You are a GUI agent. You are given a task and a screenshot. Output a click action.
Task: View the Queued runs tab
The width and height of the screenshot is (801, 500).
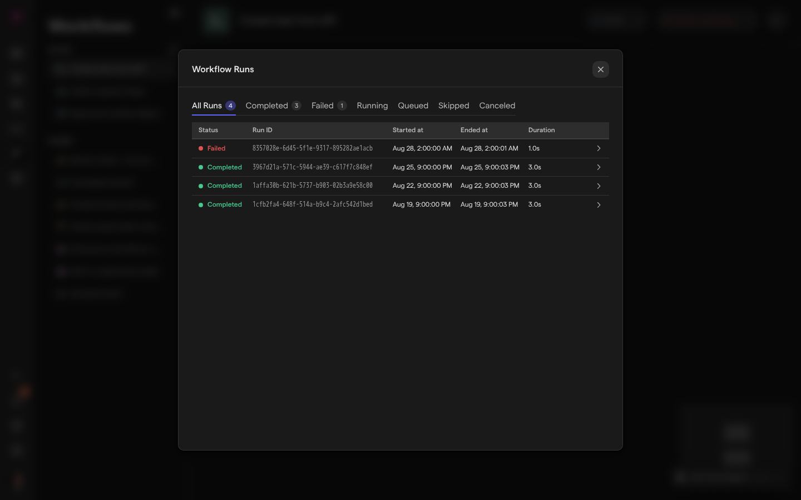click(x=413, y=106)
